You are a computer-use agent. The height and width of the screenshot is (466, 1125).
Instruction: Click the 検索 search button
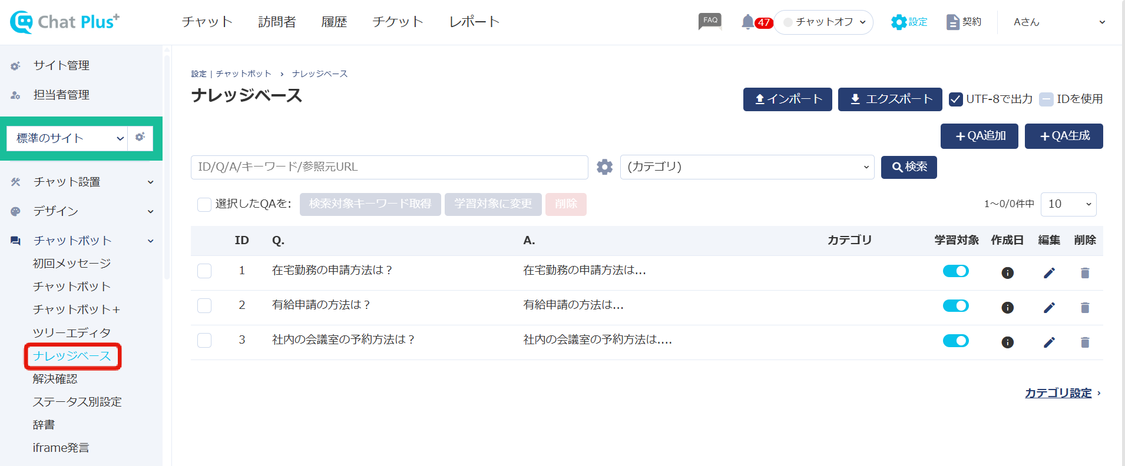[x=909, y=167]
